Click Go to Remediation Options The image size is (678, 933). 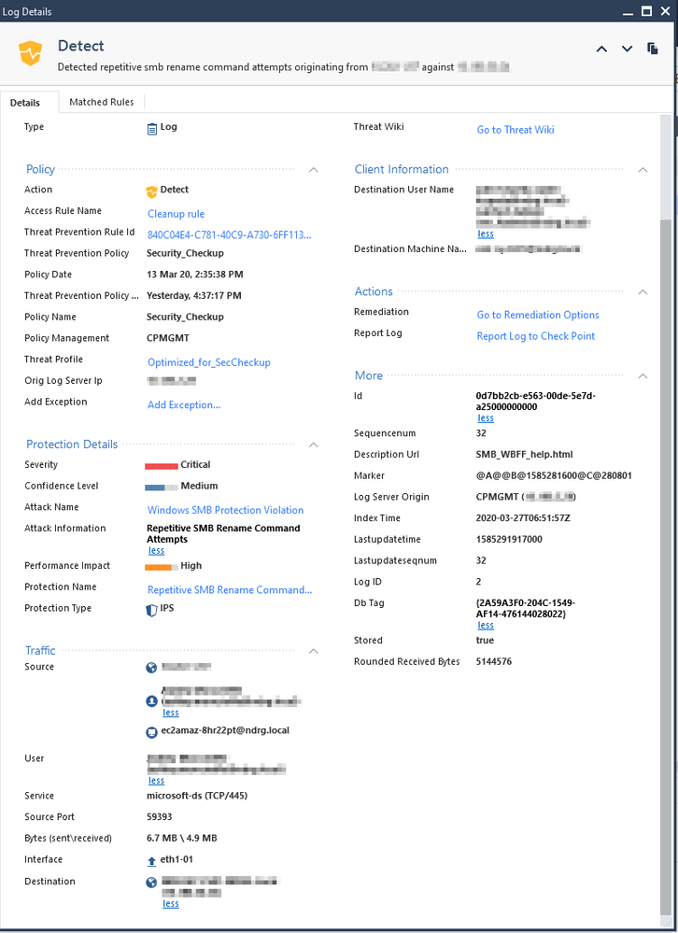[538, 315]
